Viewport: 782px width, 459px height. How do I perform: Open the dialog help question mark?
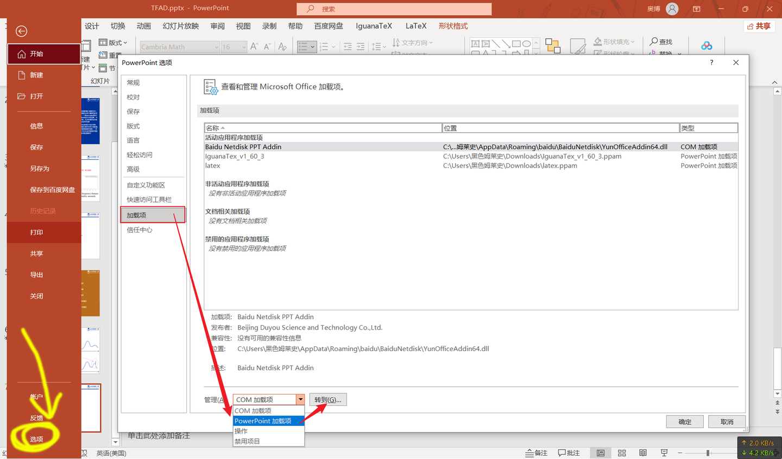tap(711, 63)
